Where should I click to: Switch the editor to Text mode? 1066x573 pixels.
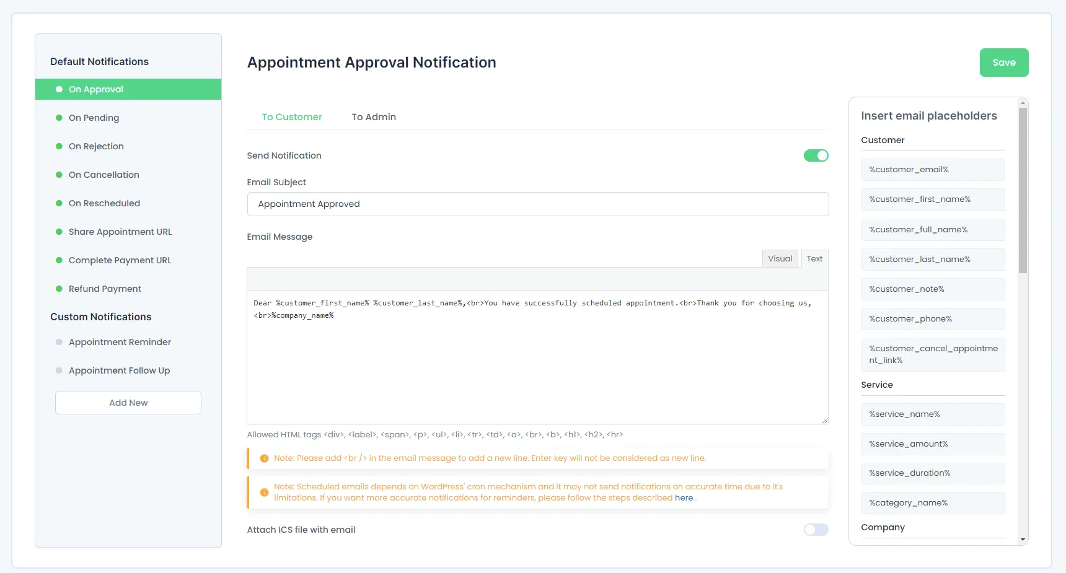[814, 259]
